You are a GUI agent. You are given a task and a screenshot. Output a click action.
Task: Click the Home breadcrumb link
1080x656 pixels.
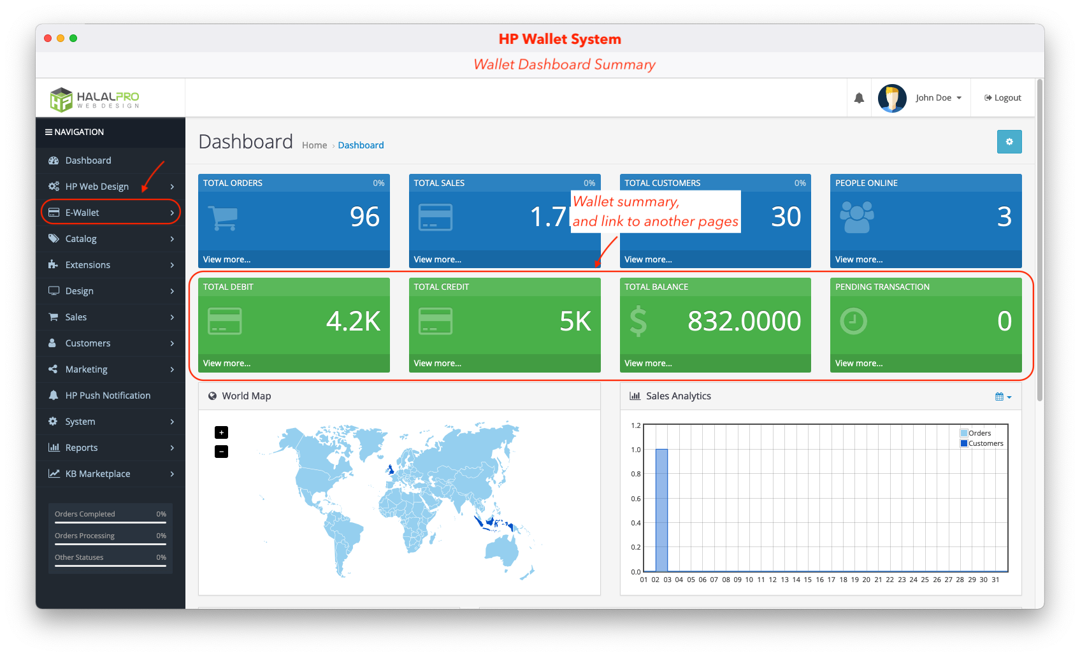[314, 145]
